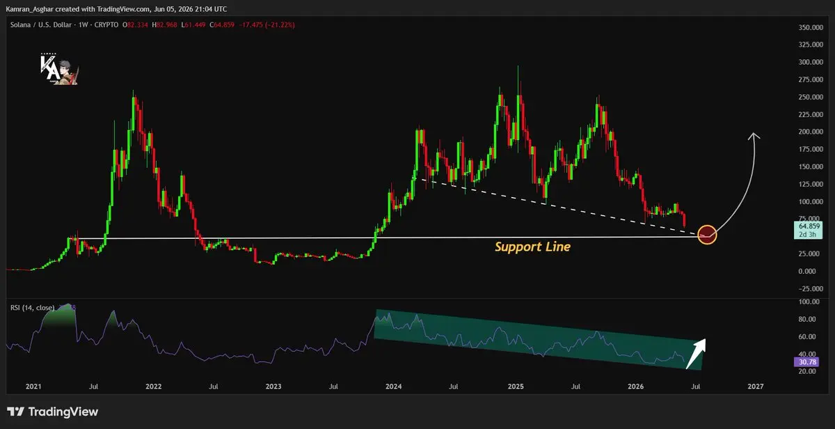Click the Support Line text annotation
Image resolution: width=835 pixels, height=429 pixels.
(x=532, y=247)
